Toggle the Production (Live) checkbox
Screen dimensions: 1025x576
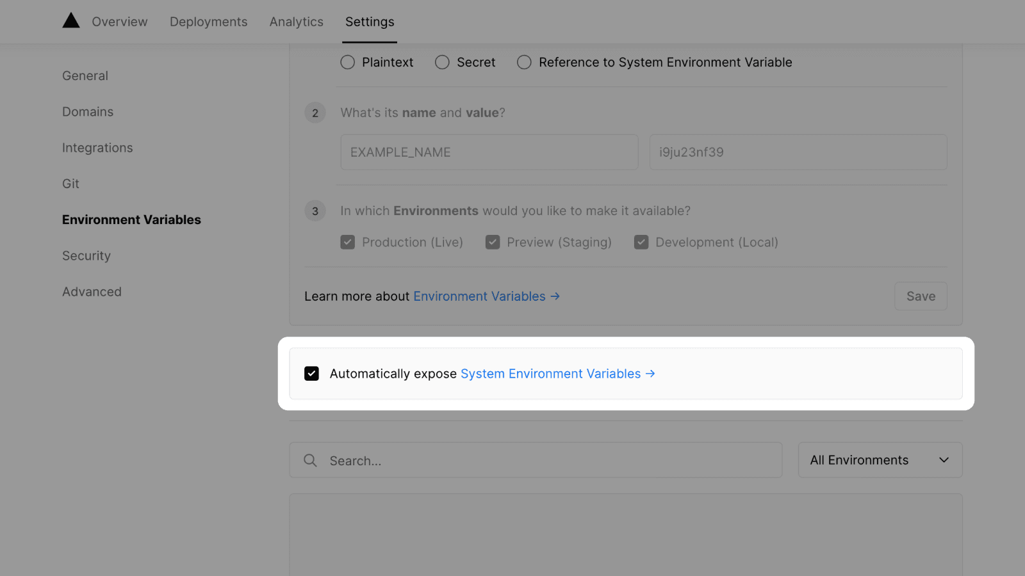(x=347, y=243)
